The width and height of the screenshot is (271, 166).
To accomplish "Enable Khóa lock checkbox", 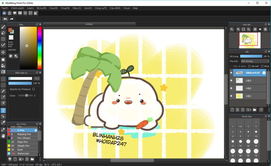I will (x=262, y=66).
